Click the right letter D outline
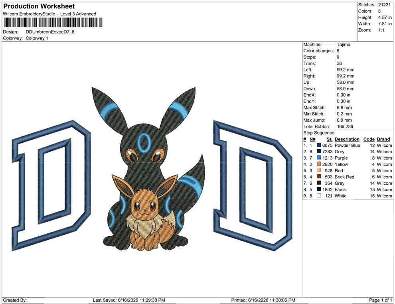 pyautogui.click(x=253, y=186)
